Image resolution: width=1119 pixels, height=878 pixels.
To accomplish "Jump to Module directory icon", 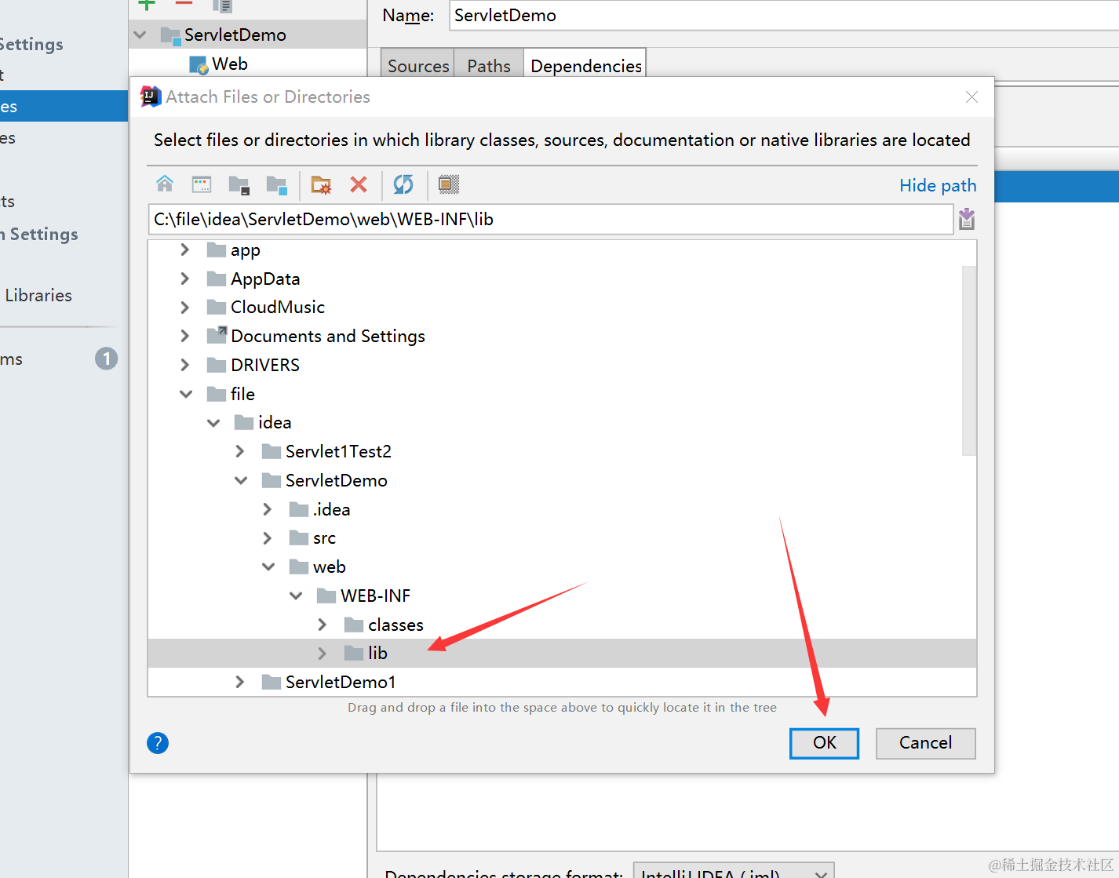I will [276, 184].
